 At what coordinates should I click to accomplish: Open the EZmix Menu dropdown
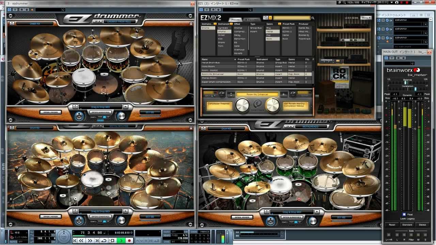click(365, 18)
